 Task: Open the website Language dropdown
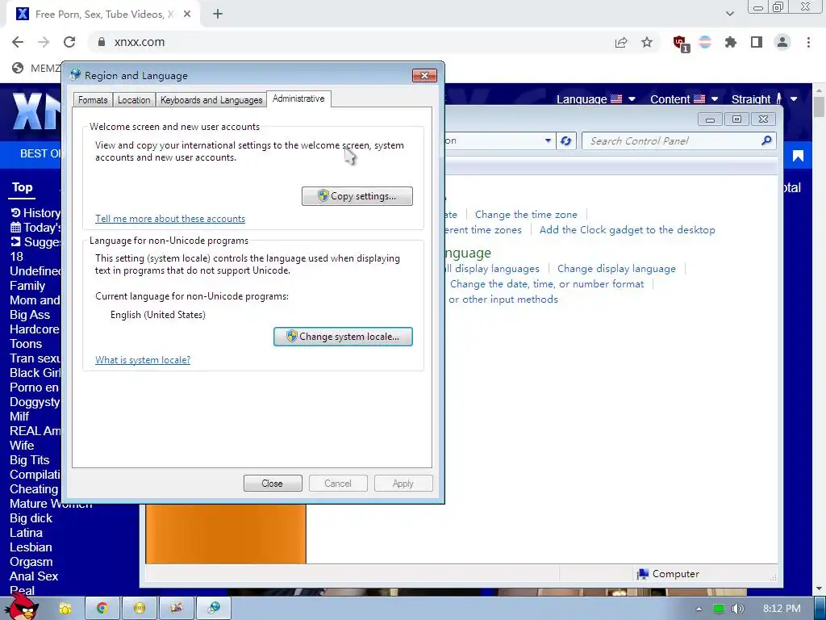[596, 99]
